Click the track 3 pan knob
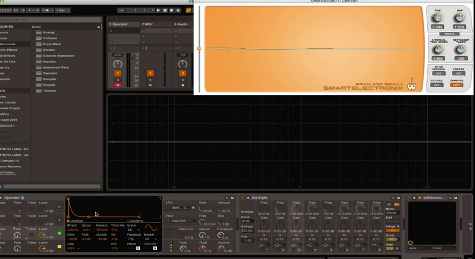 [182, 64]
